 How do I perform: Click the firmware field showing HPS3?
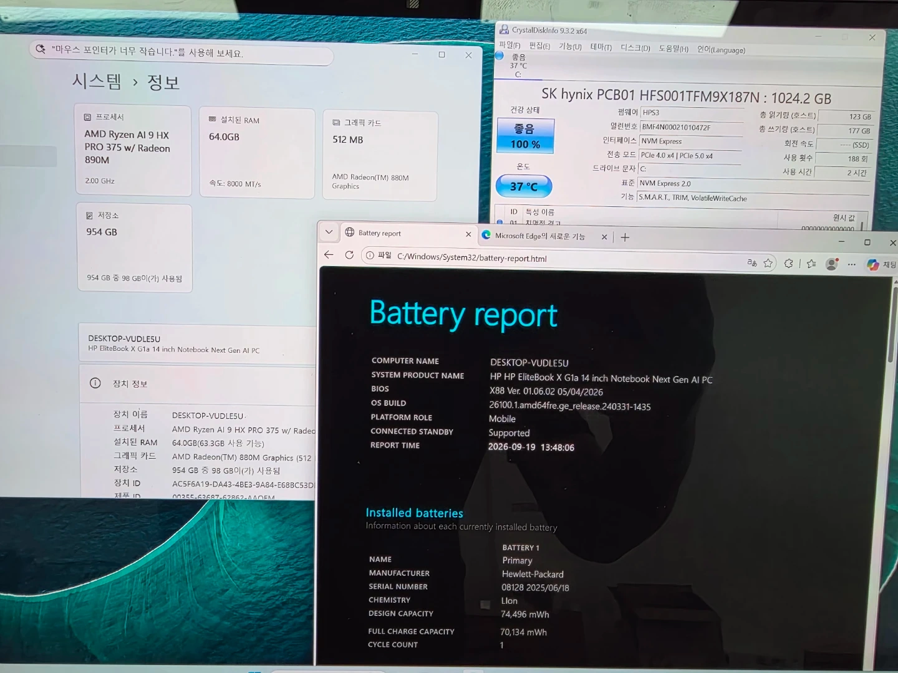pyautogui.click(x=692, y=113)
